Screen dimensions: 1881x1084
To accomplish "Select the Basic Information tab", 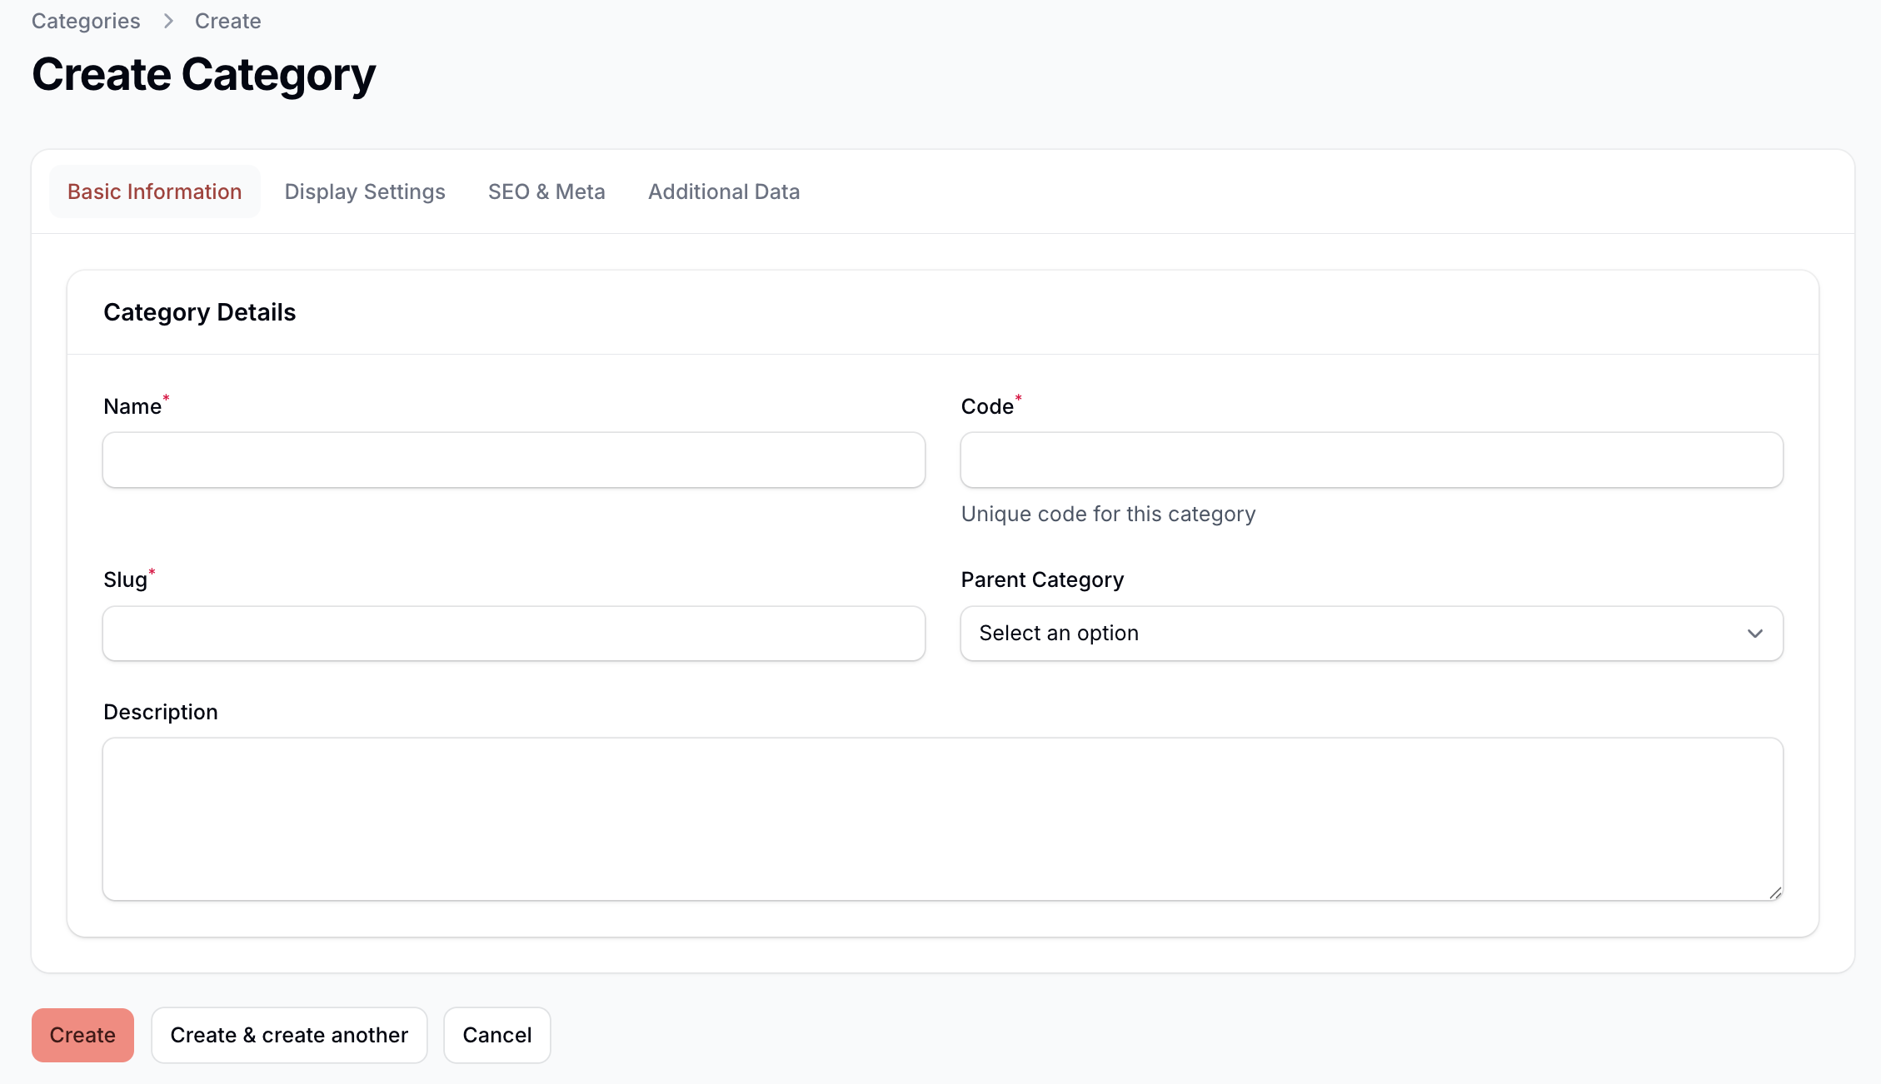I will pos(155,191).
